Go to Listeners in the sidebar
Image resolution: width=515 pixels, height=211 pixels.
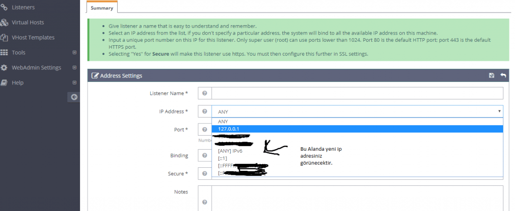[23, 8]
